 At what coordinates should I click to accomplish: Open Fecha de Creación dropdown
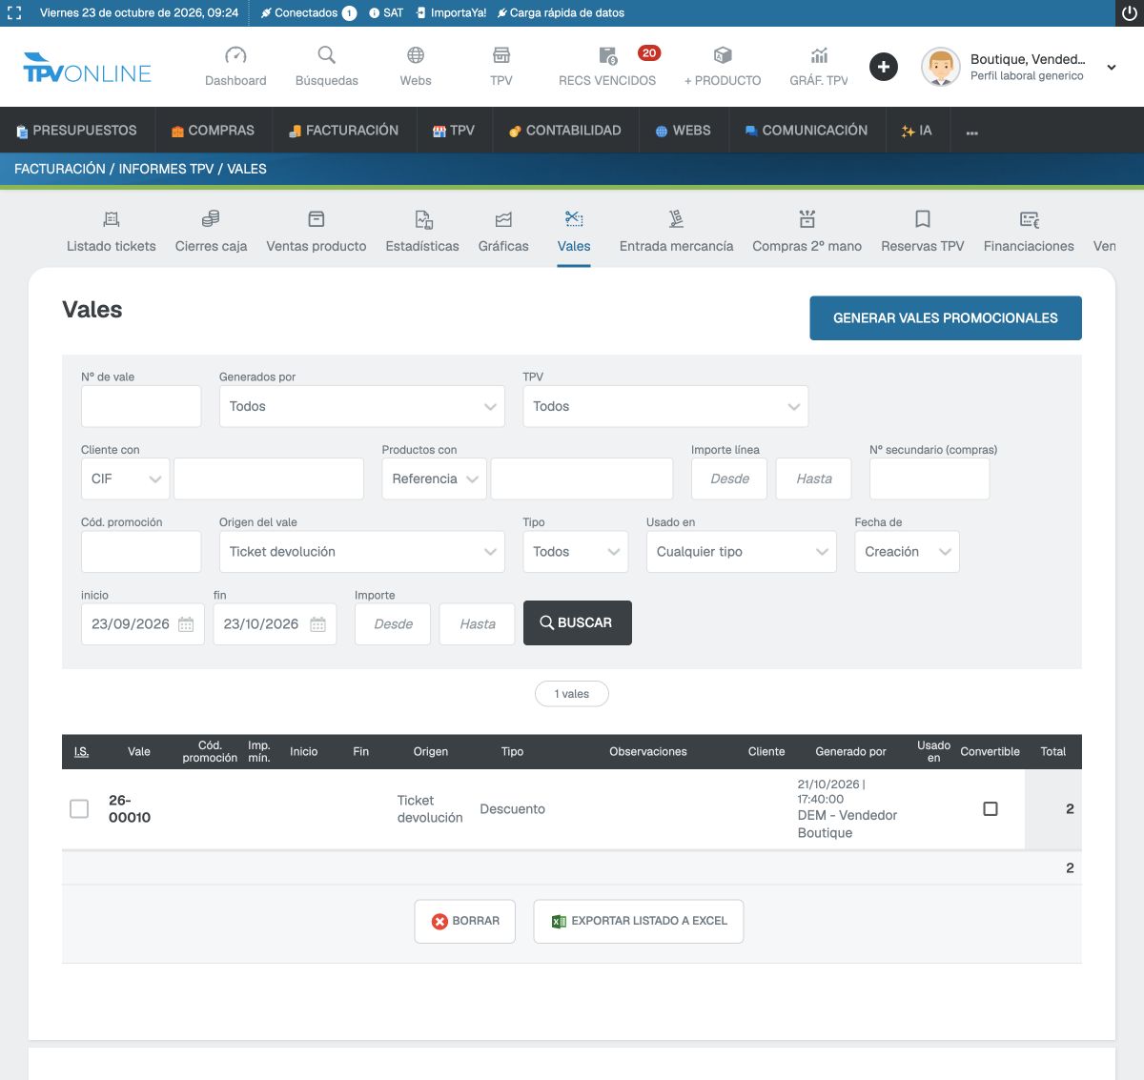click(x=908, y=552)
